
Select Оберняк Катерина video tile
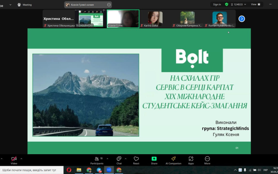[x=187, y=19]
